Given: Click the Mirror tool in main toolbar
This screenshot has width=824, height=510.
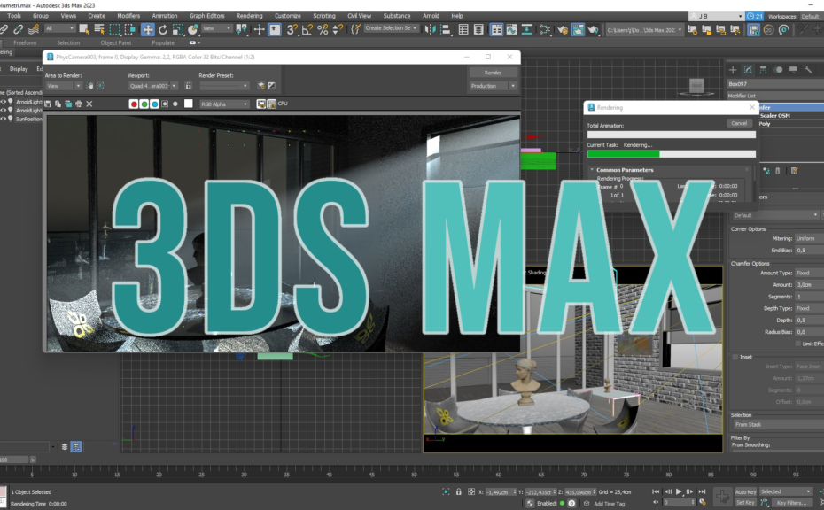Looking at the screenshot, I should (x=430, y=29).
